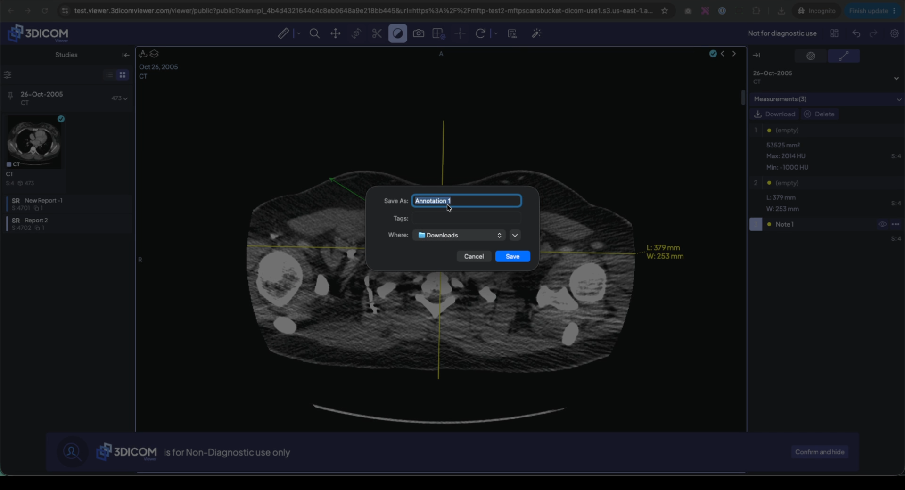Click the camera screenshot tool

(419, 33)
